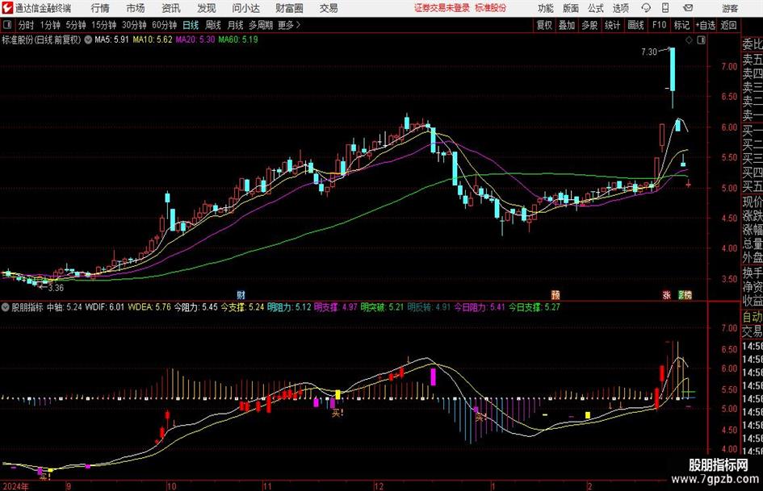Image resolution: width=763 pixels, height=491 pixels.
Task: Click the 2024年 date axis label
Action: click(x=15, y=486)
